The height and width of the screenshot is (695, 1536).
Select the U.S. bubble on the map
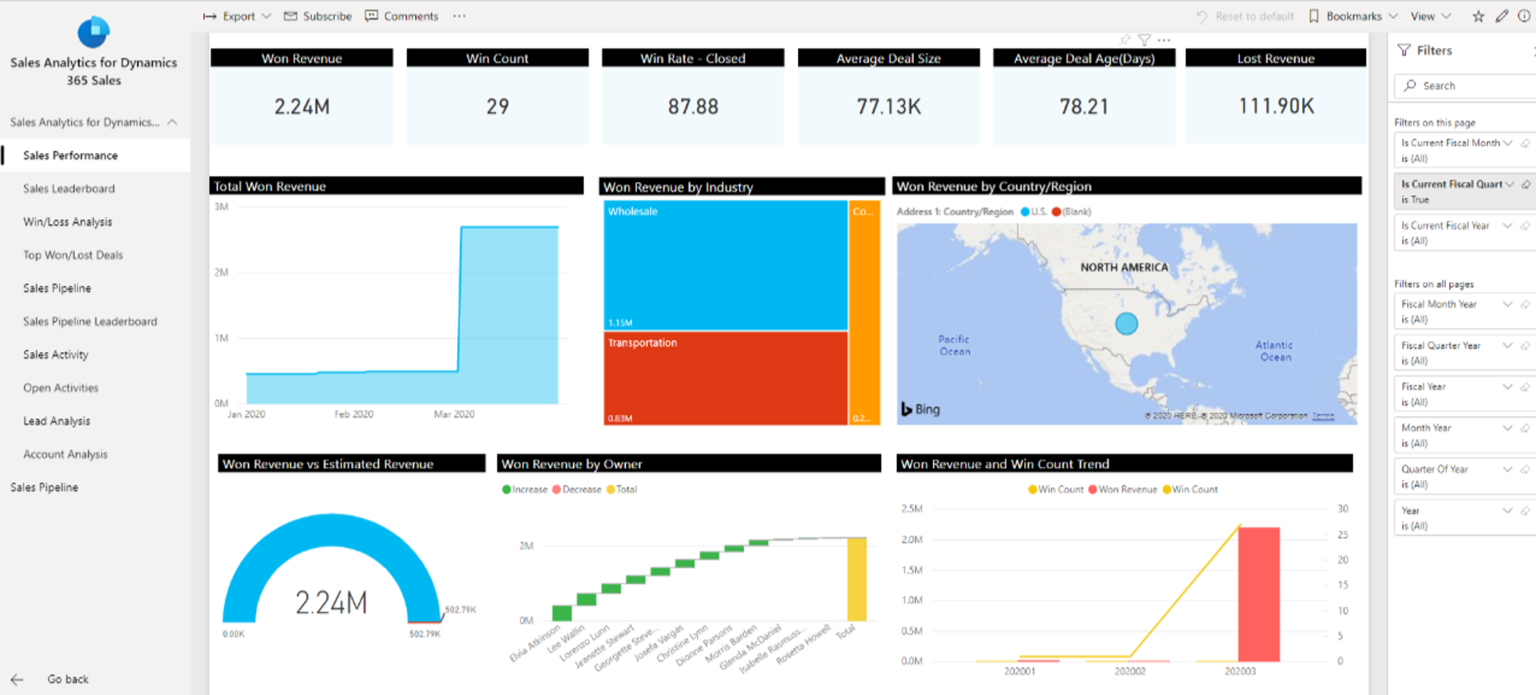point(1126,323)
